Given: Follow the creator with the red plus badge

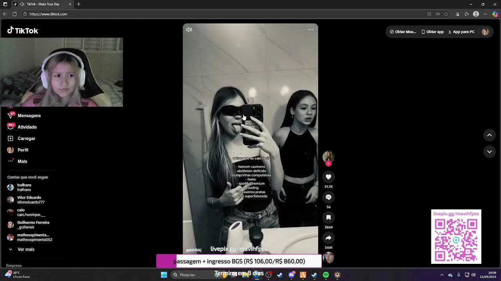Looking at the screenshot, I should tap(328, 164).
